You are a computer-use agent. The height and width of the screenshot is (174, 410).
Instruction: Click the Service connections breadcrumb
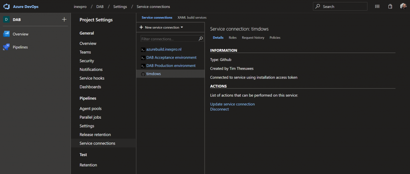[x=153, y=6]
